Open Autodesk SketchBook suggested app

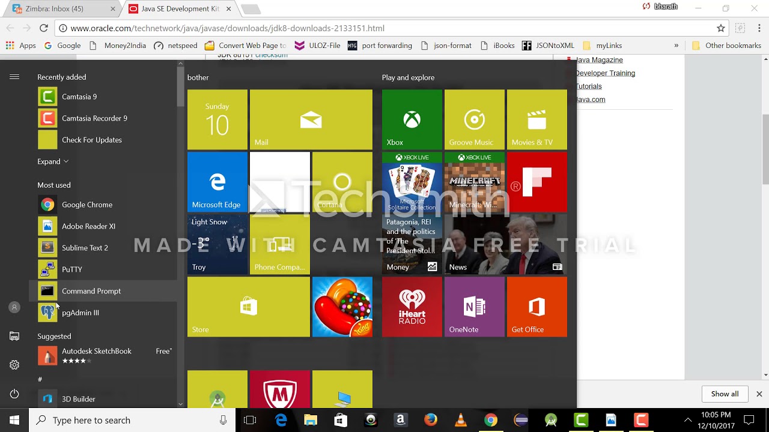(x=103, y=355)
